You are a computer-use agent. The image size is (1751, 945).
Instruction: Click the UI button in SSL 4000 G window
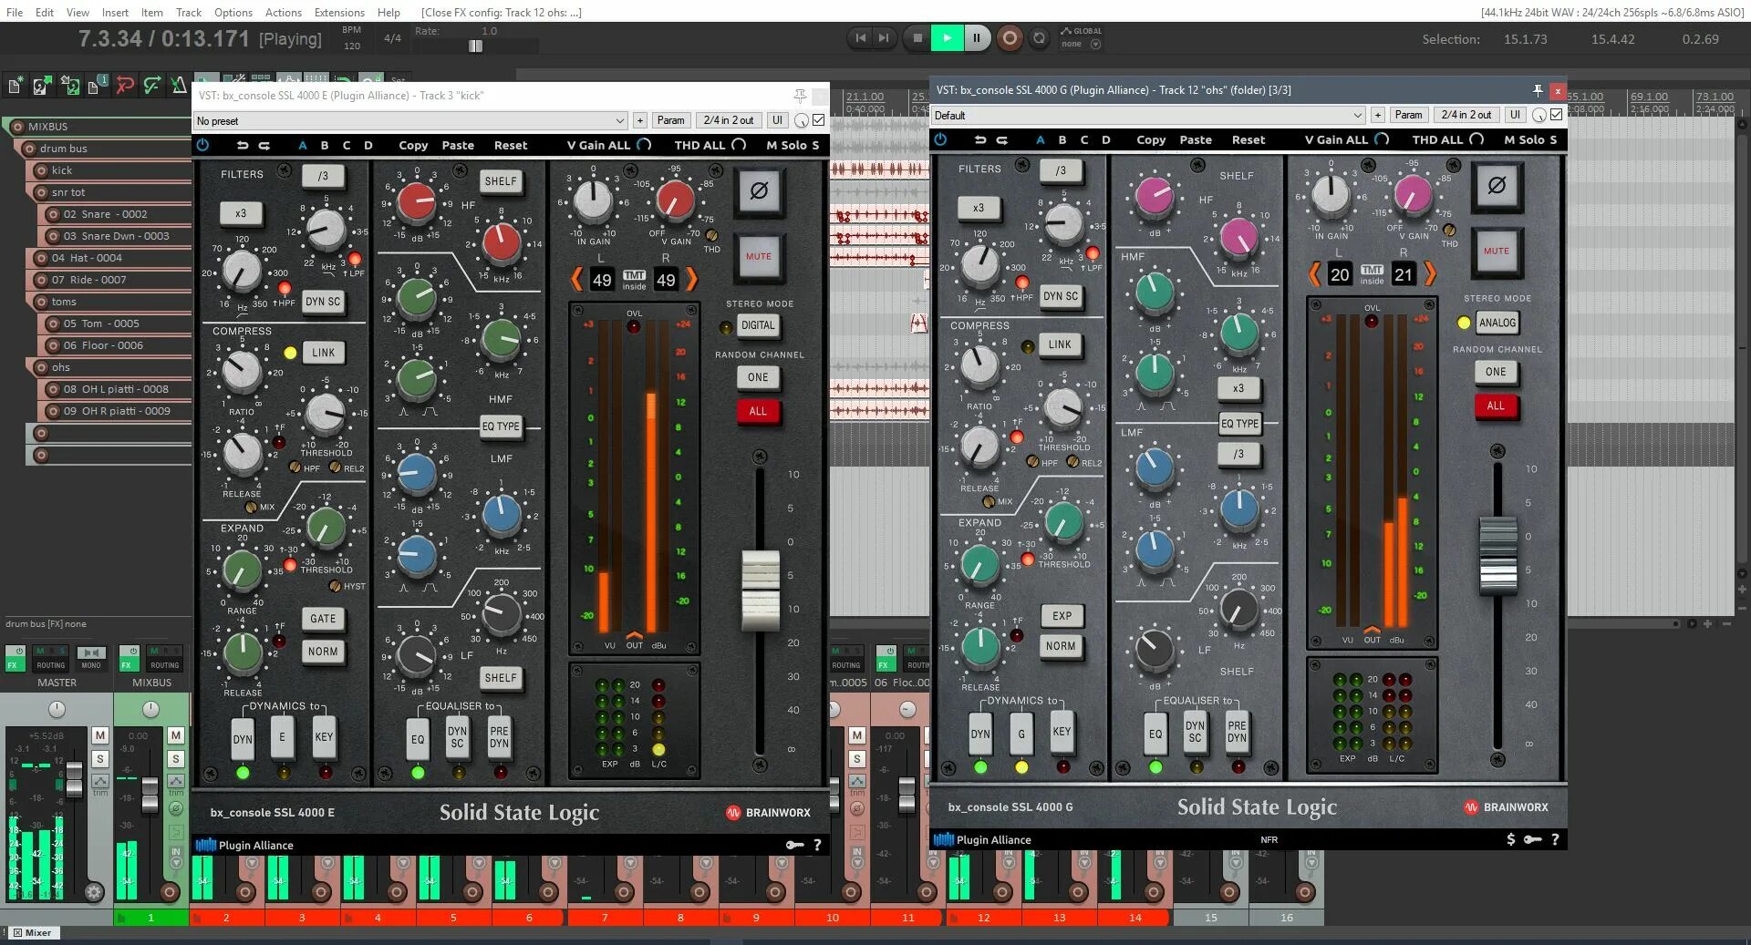pos(1515,115)
